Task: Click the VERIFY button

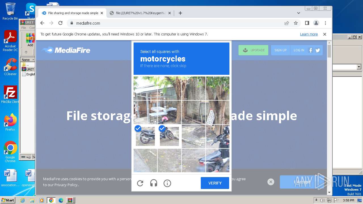Action: pos(215,183)
